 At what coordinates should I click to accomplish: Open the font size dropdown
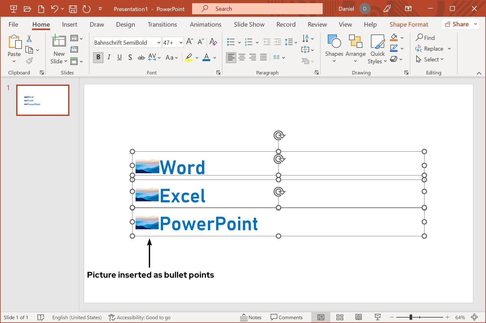[x=181, y=42]
